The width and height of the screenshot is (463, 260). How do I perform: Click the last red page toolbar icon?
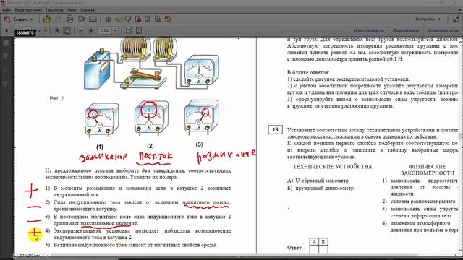[168, 19]
